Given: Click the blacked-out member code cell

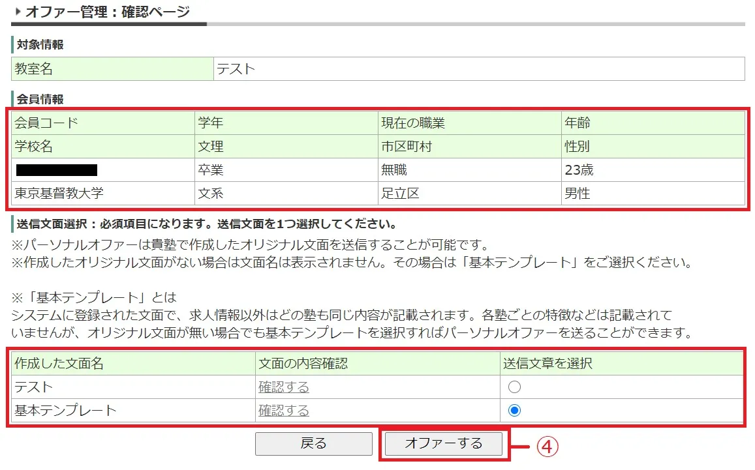Looking at the screenshot, I should [x=57, y=171].
